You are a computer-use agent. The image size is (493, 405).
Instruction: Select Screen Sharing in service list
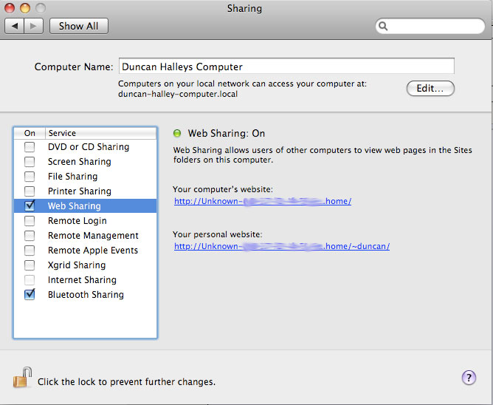click(x=85, y=162)
